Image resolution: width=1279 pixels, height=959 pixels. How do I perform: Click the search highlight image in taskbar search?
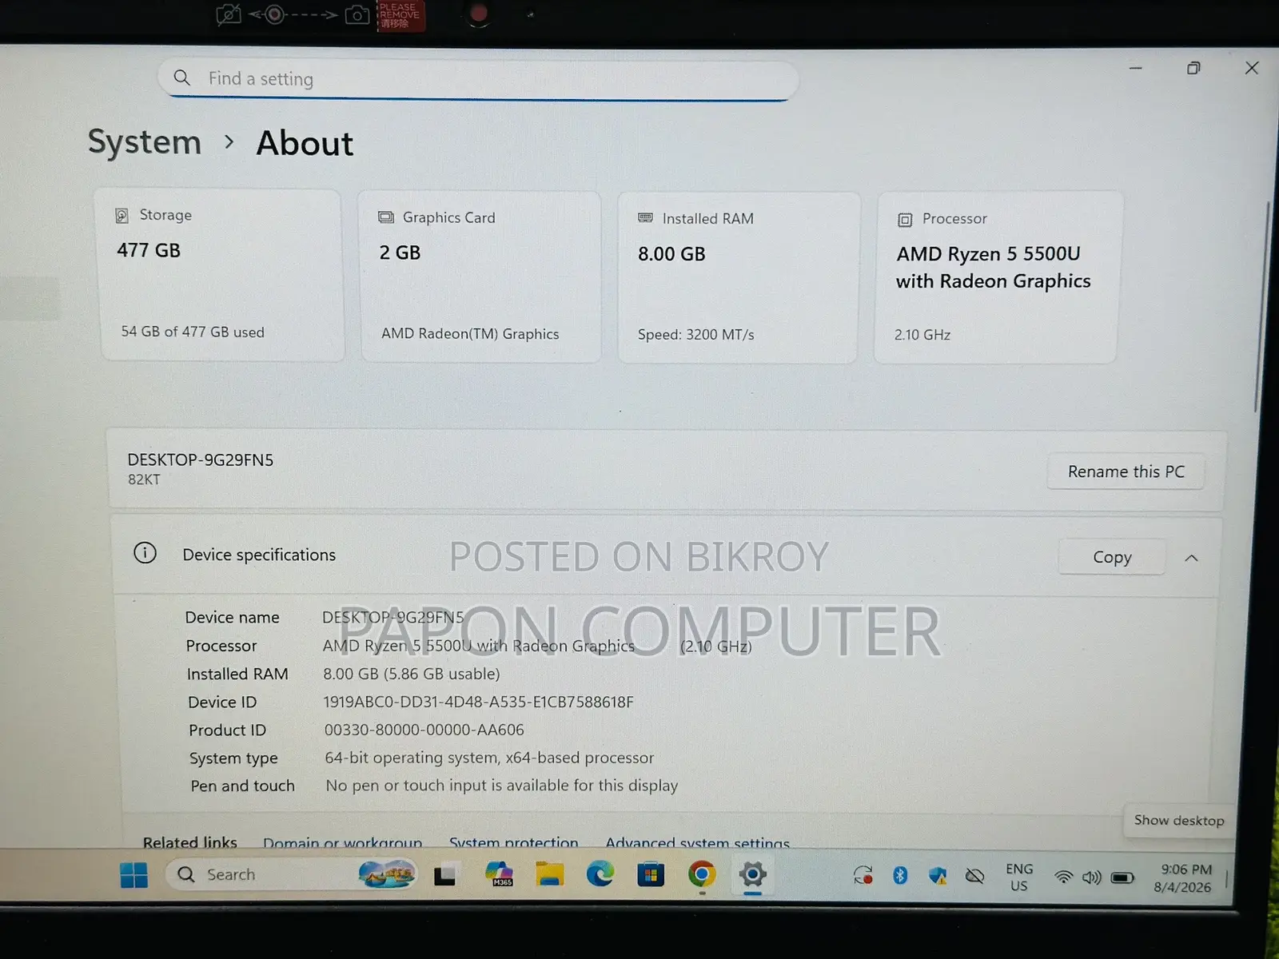[387, 874]
